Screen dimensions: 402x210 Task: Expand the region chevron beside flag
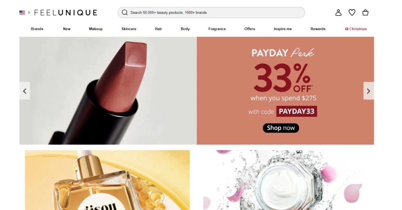tap(29, 12)
